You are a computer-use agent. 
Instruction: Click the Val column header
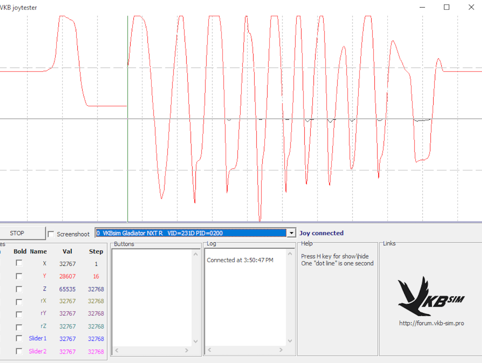tap(67, 251)
